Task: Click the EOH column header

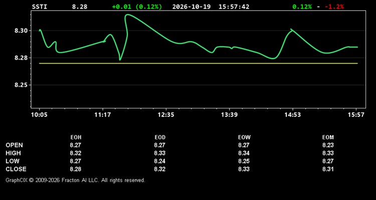Action: (76, 137)
